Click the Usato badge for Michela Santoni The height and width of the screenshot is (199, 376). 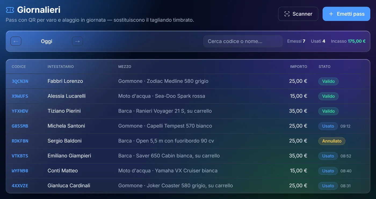[328, 126]
